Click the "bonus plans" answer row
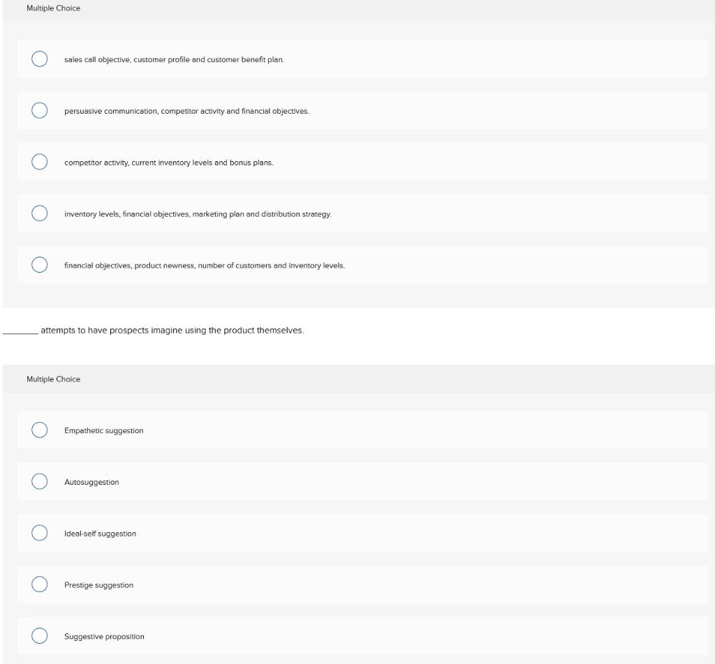Viewport: 715px width, 664px height. [279, 162]
